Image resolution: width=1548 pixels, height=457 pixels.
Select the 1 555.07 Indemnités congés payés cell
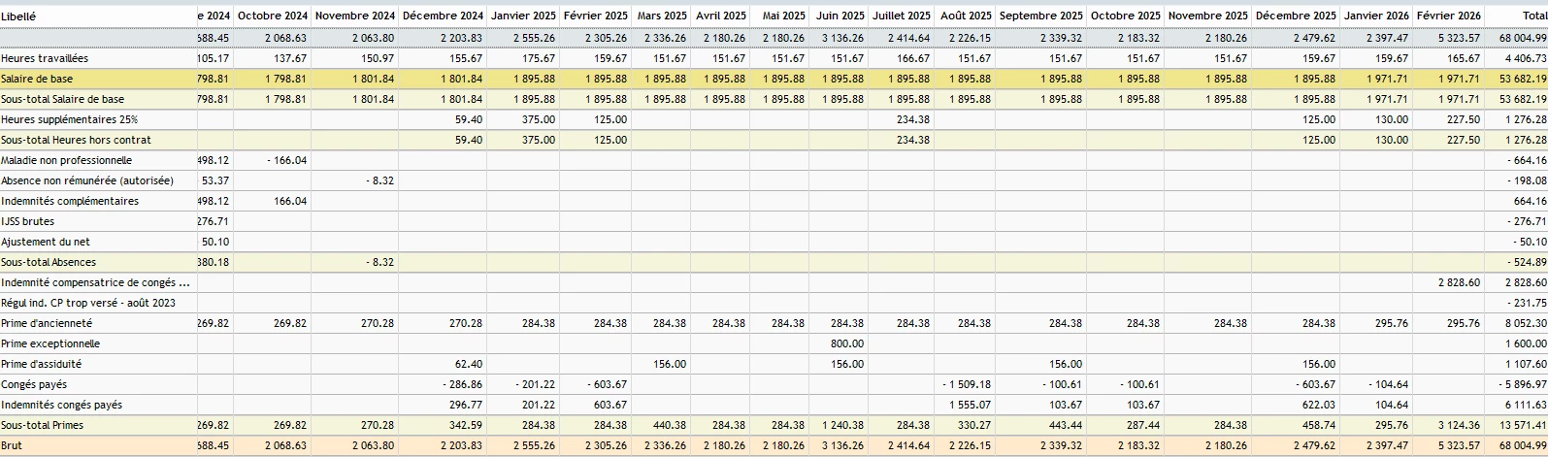click(971, 405)
